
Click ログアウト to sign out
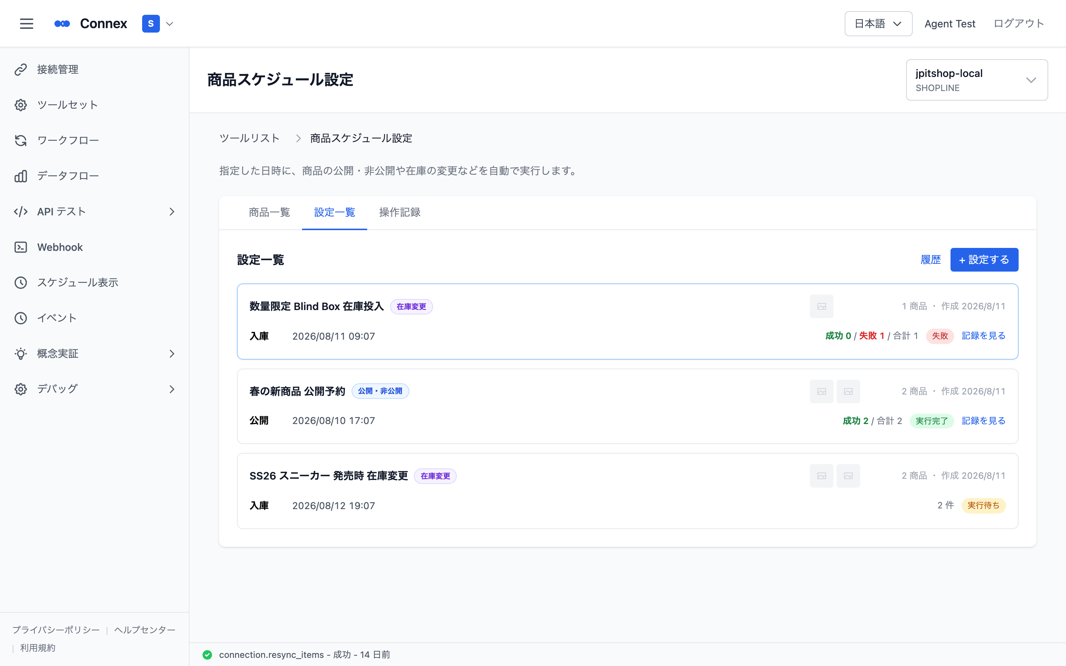tap(1019, 24)
